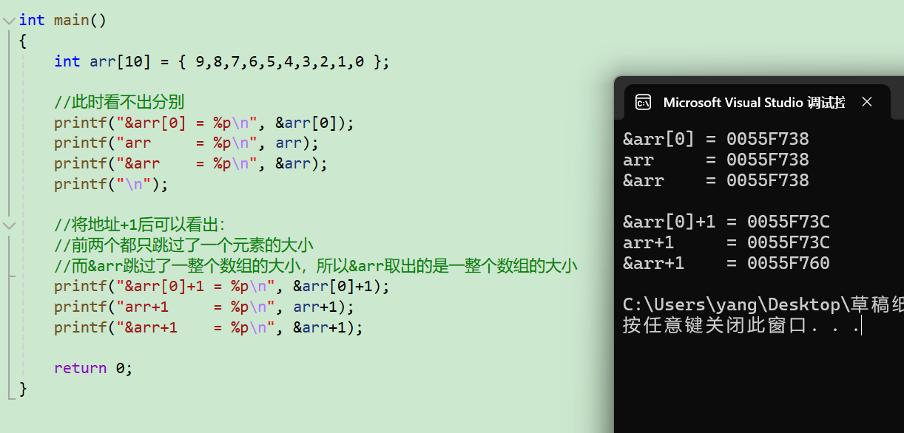The height and width of the screenshot is (433, 904).
Task: Close the Microsoft Visual Studio 调试控 tab
Action: pos(867,102)
